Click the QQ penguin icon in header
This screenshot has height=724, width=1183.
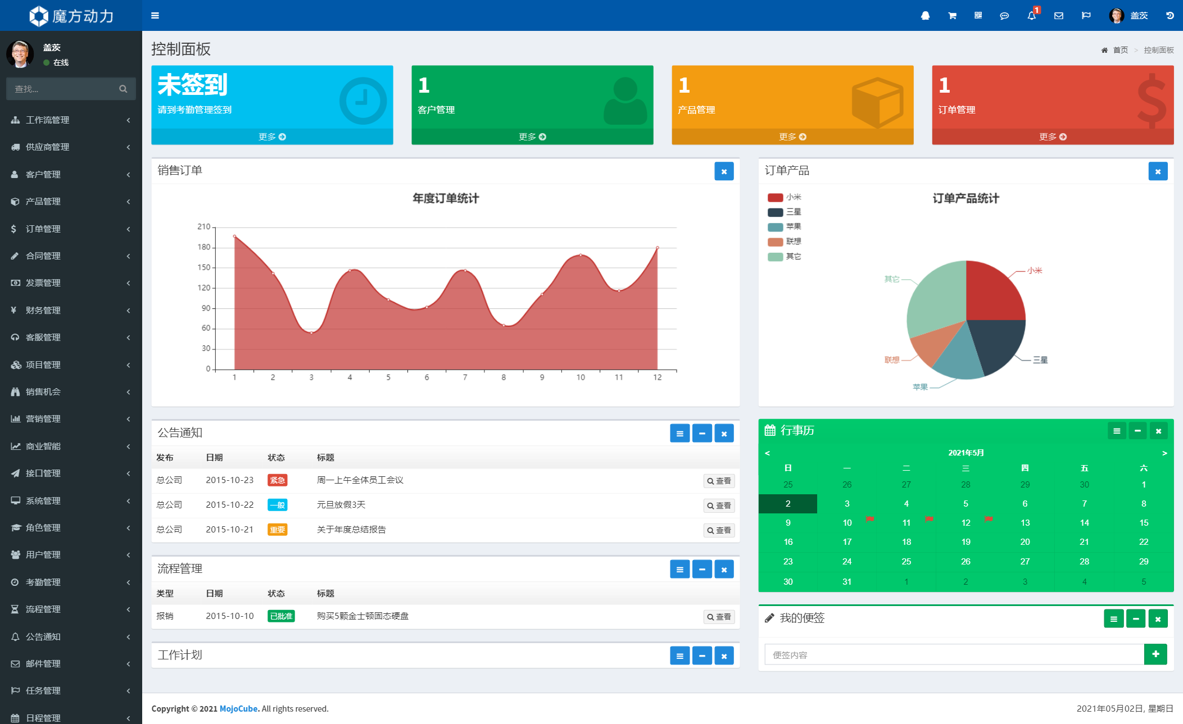[x=925, y=16]
